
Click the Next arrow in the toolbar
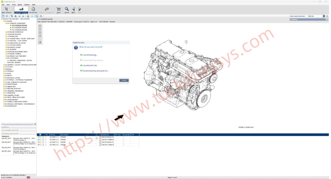tap(79, 10)
